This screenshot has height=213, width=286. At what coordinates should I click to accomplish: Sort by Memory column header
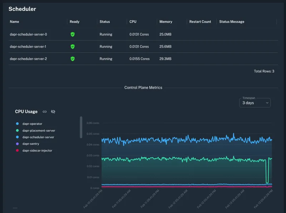tap(166, 22)
